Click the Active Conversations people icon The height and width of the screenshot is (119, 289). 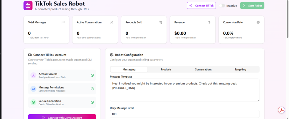112,22
